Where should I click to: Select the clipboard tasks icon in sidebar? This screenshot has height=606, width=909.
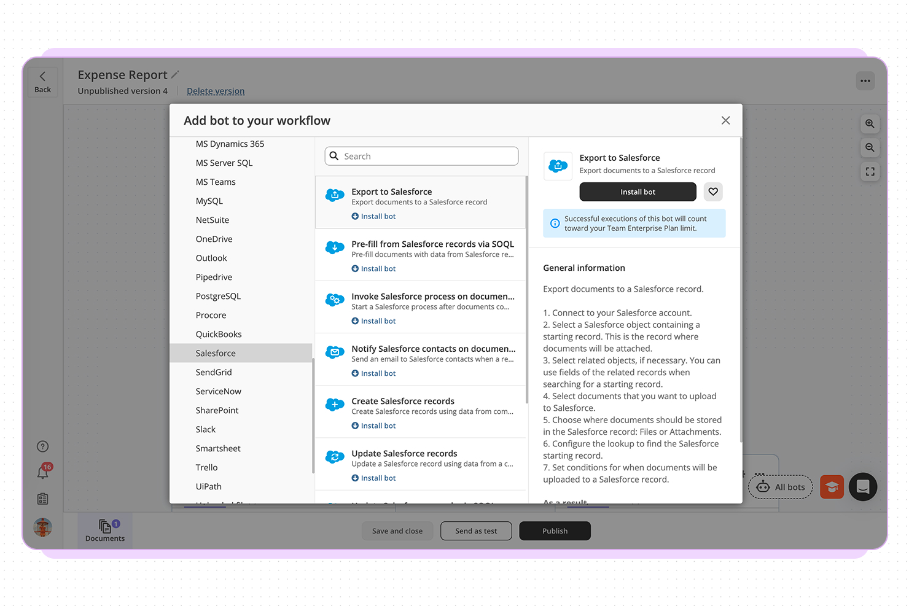point(42,499)
